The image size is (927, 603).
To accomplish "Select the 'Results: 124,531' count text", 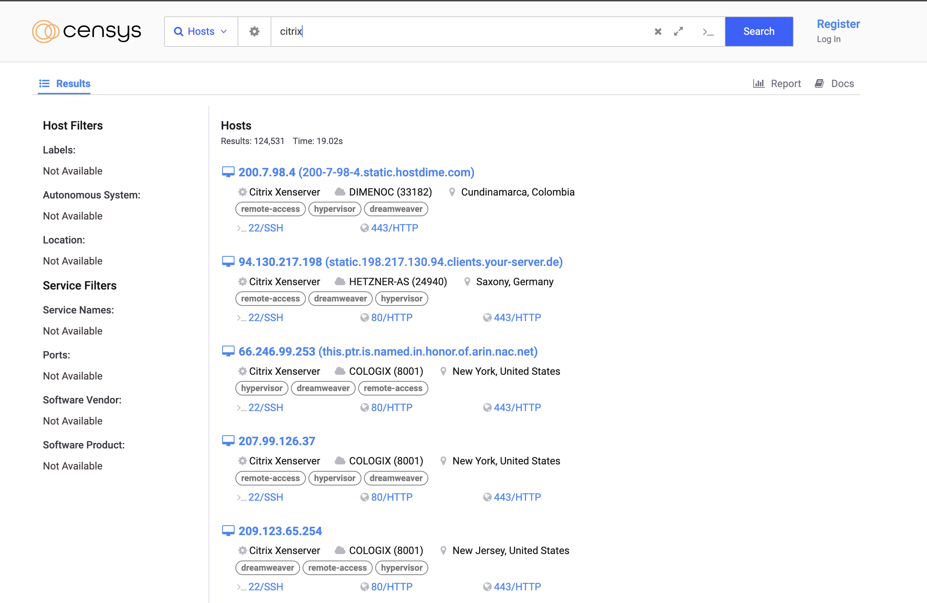I will pyautogui.click(x=252, y=141).
